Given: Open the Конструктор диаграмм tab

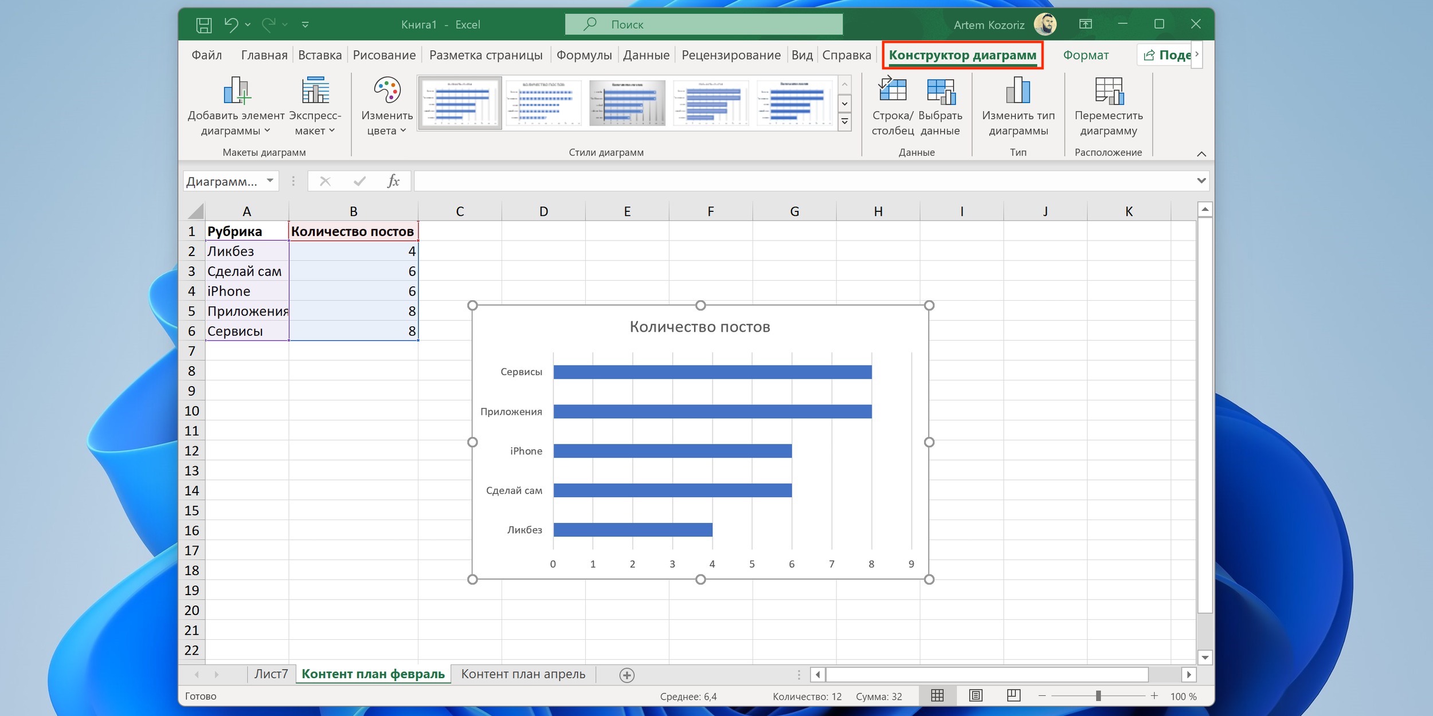Looking at the screenshot, I should 962,55.
